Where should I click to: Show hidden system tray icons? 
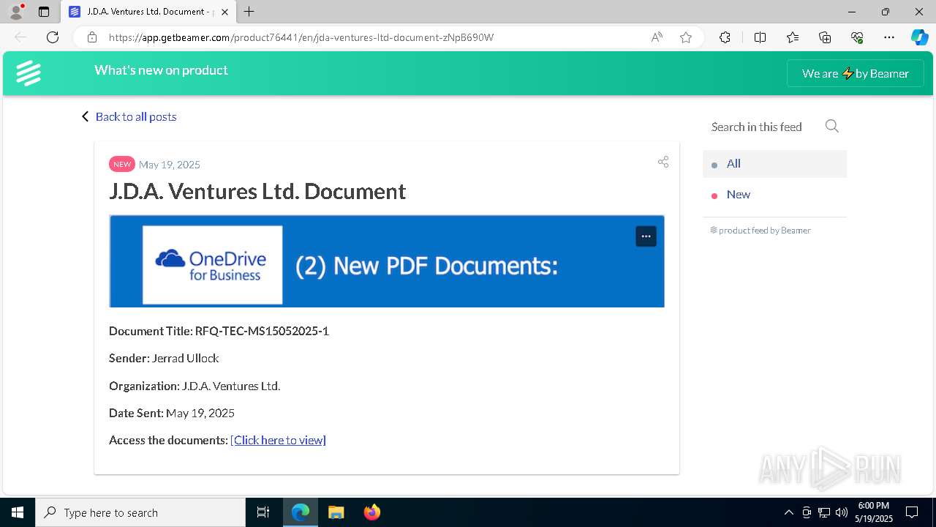[788, 512]
